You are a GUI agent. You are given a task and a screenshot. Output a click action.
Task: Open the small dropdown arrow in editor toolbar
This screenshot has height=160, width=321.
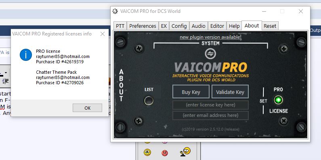coord(6,73)
